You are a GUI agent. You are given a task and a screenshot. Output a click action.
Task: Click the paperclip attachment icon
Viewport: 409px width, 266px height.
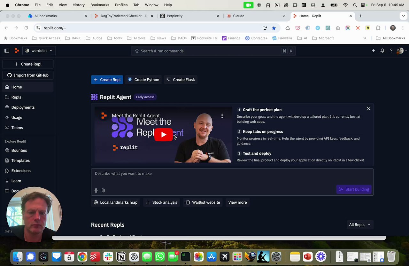tap(103, 190)
